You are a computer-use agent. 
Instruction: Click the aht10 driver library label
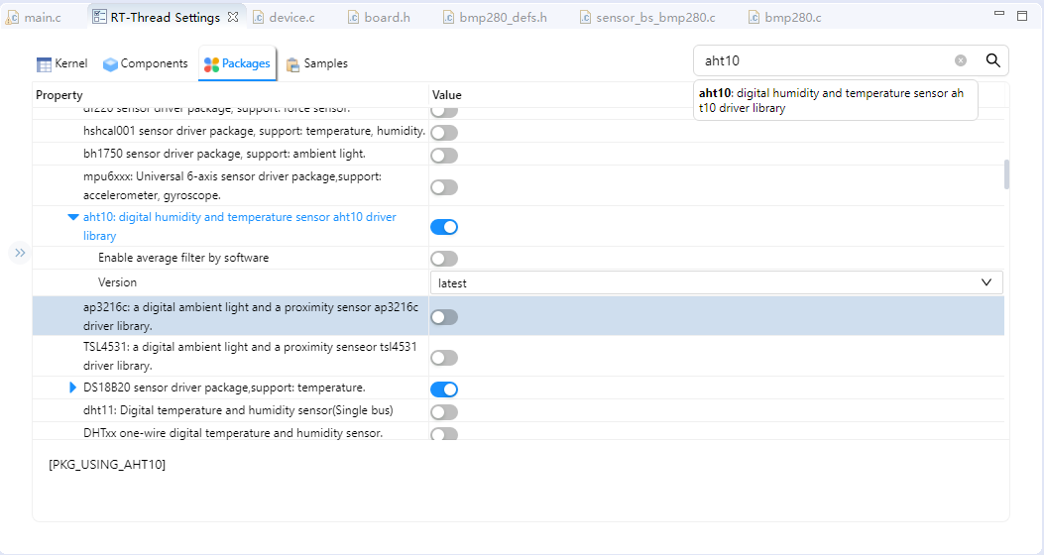(x=240, y=226)
